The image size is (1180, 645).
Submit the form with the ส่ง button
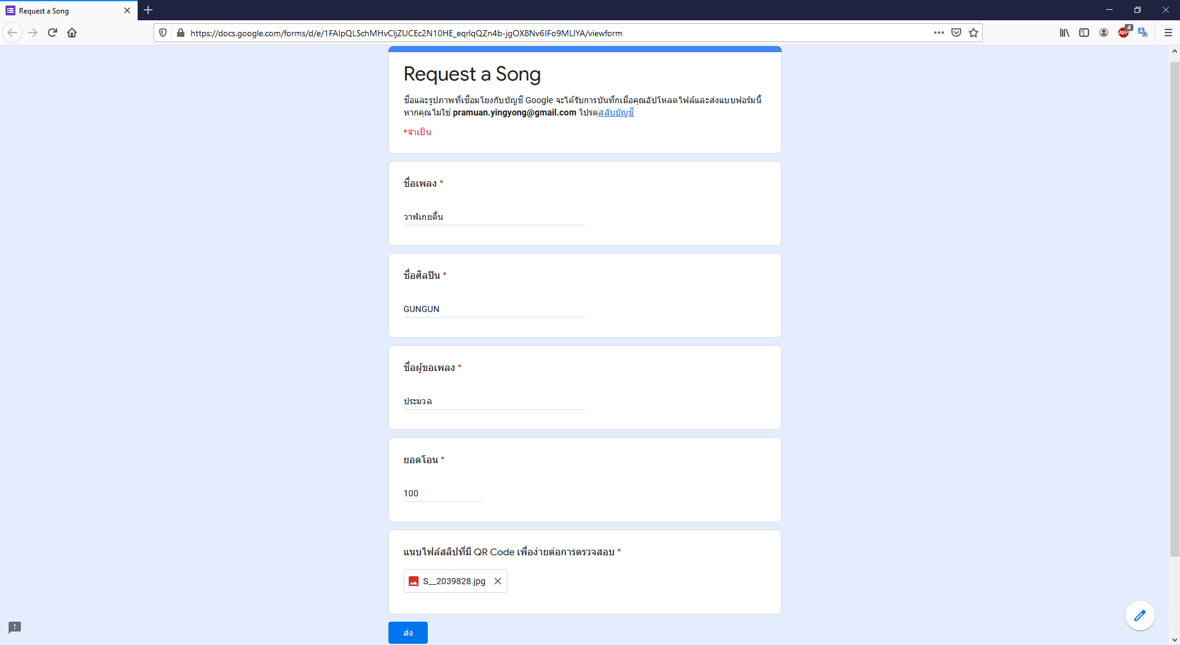click(407, 633)
